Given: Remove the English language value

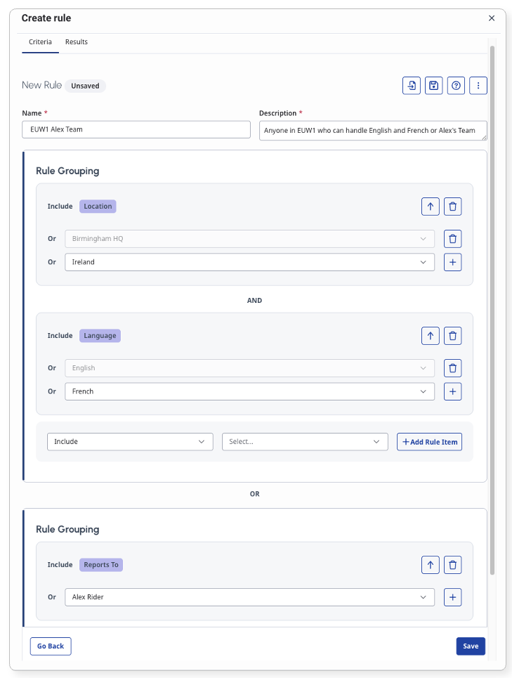Looking at the screenshot, I should point(453,368).
